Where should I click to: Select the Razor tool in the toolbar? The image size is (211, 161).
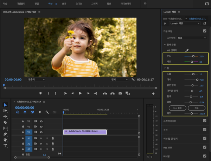coord(5,122)
